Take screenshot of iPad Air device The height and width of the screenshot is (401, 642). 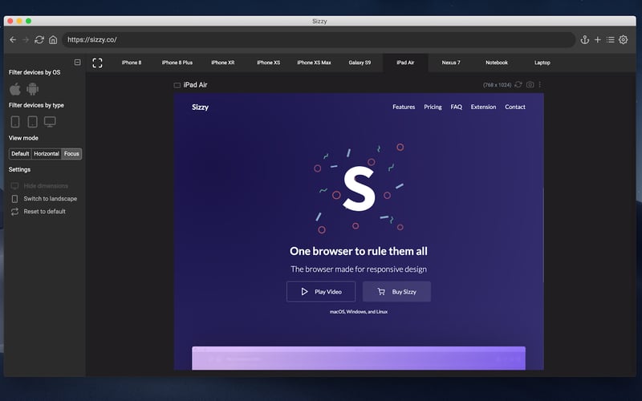pos(530,84)
